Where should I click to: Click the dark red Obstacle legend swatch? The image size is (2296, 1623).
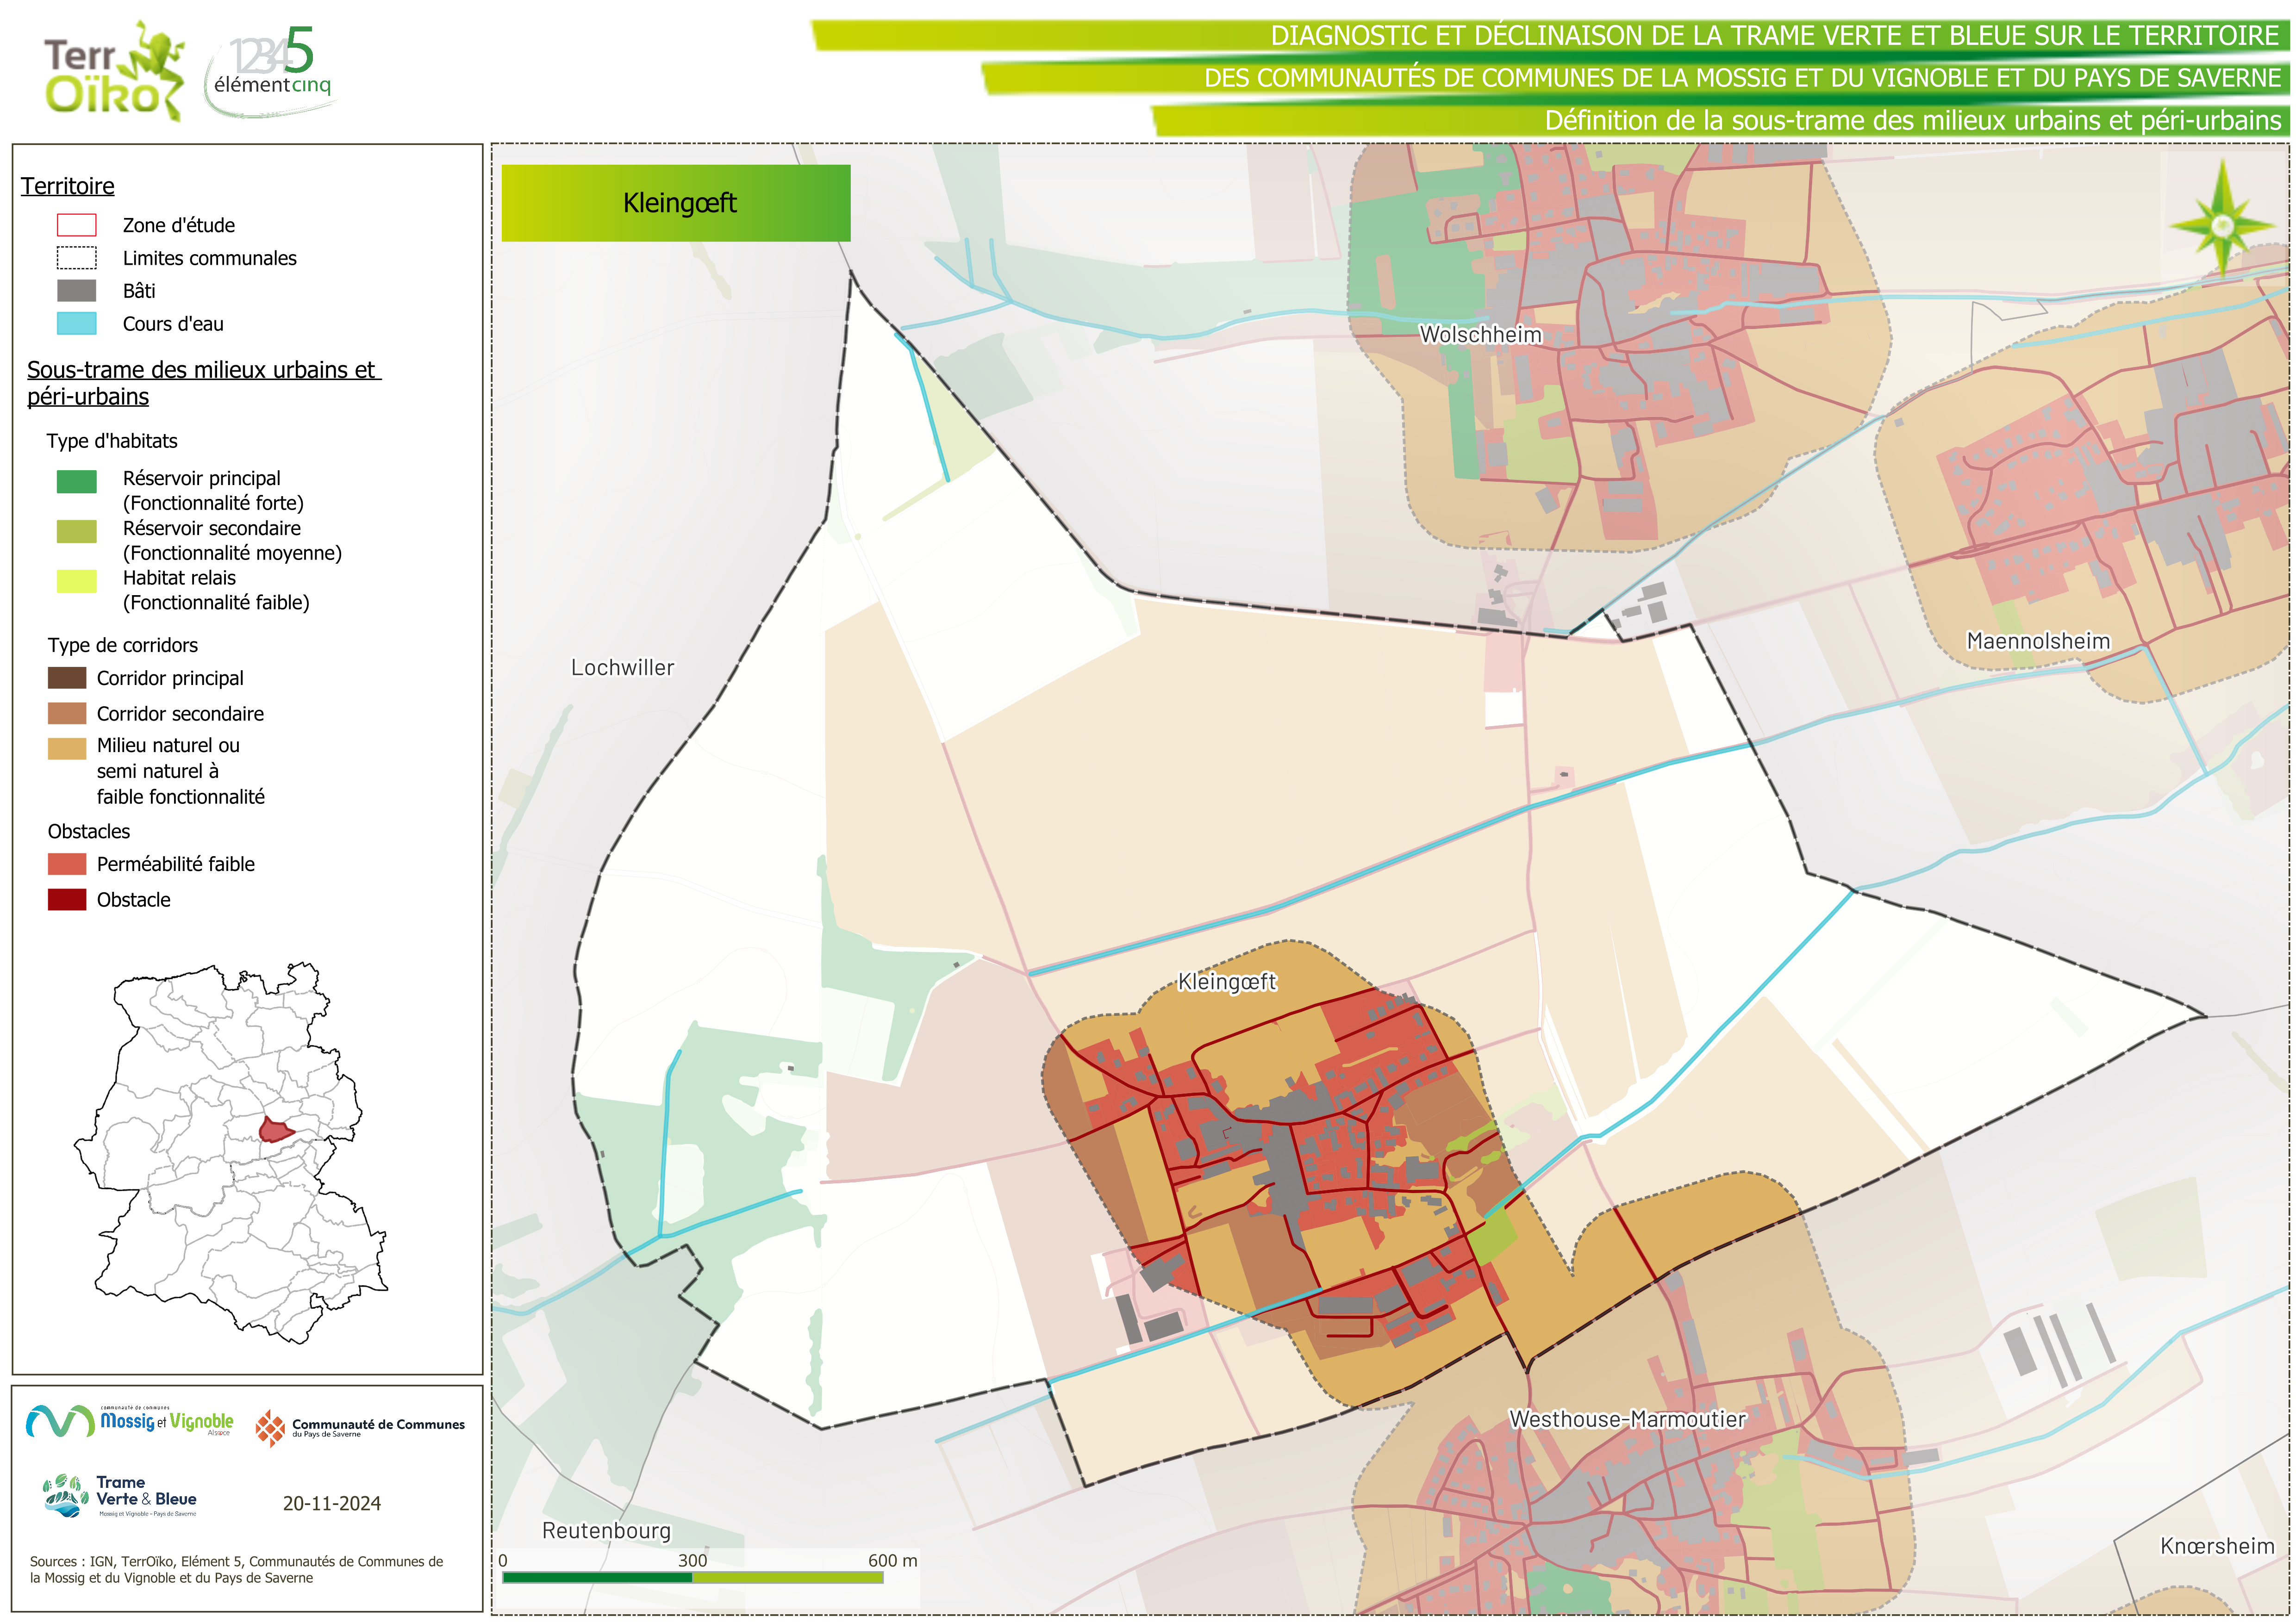tap(67, 899)
